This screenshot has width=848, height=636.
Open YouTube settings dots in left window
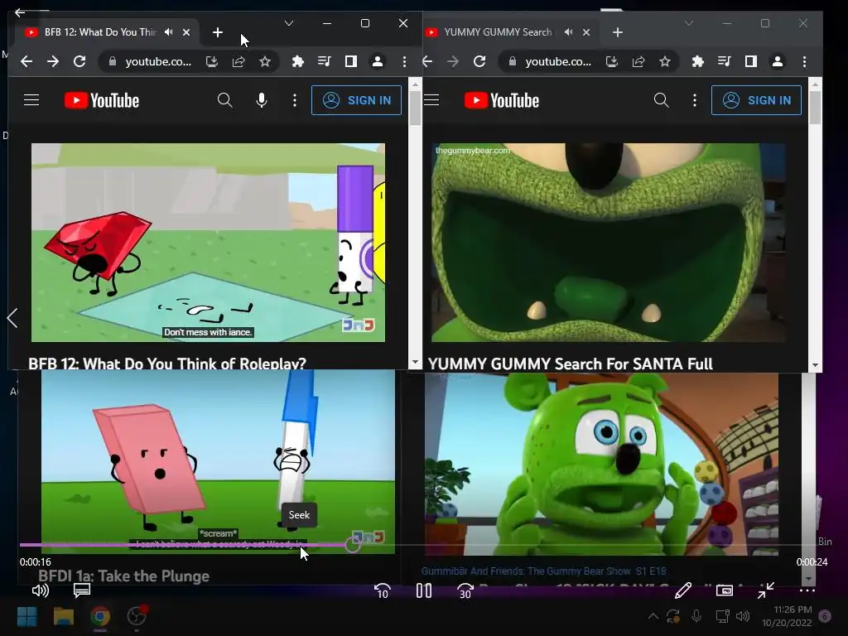295,100
